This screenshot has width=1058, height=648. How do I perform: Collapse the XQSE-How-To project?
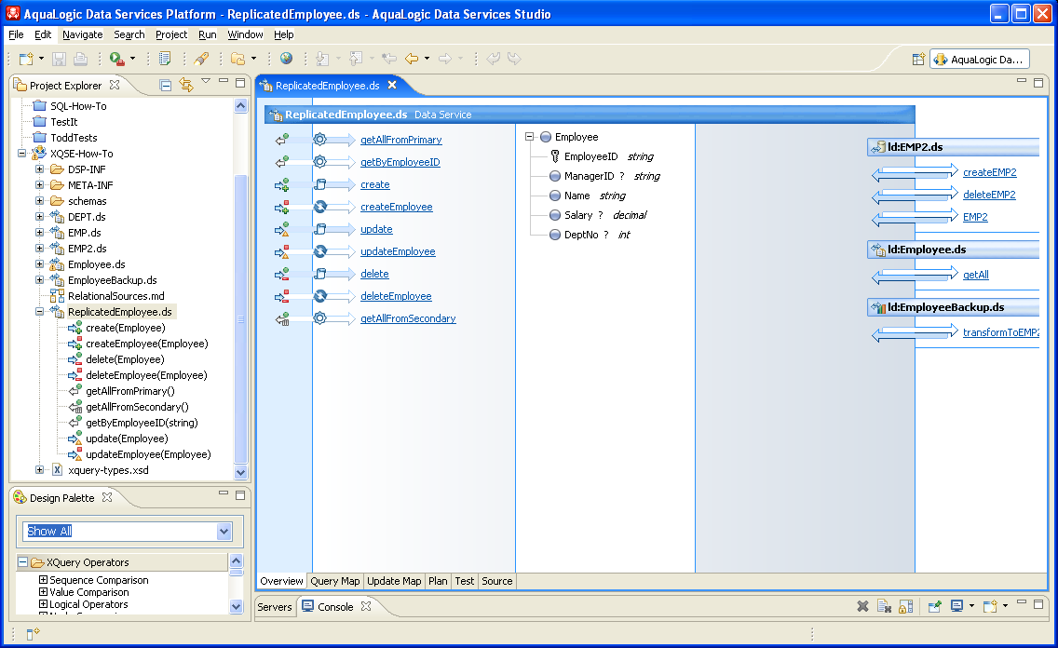[x=21, y=153]
